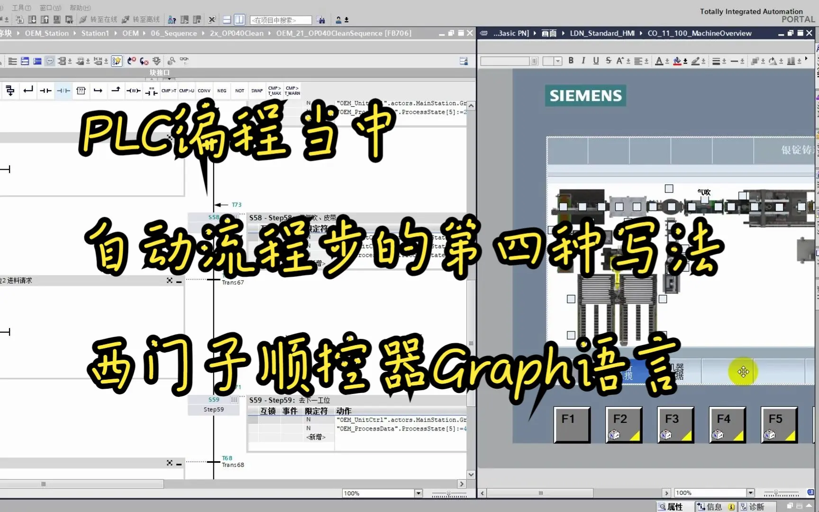The image size is (819, 512).
Task: Toggle Underline text formatting
Action: click(x=596, y=61)
